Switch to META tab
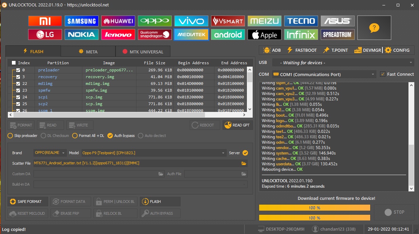 (88, 52)
